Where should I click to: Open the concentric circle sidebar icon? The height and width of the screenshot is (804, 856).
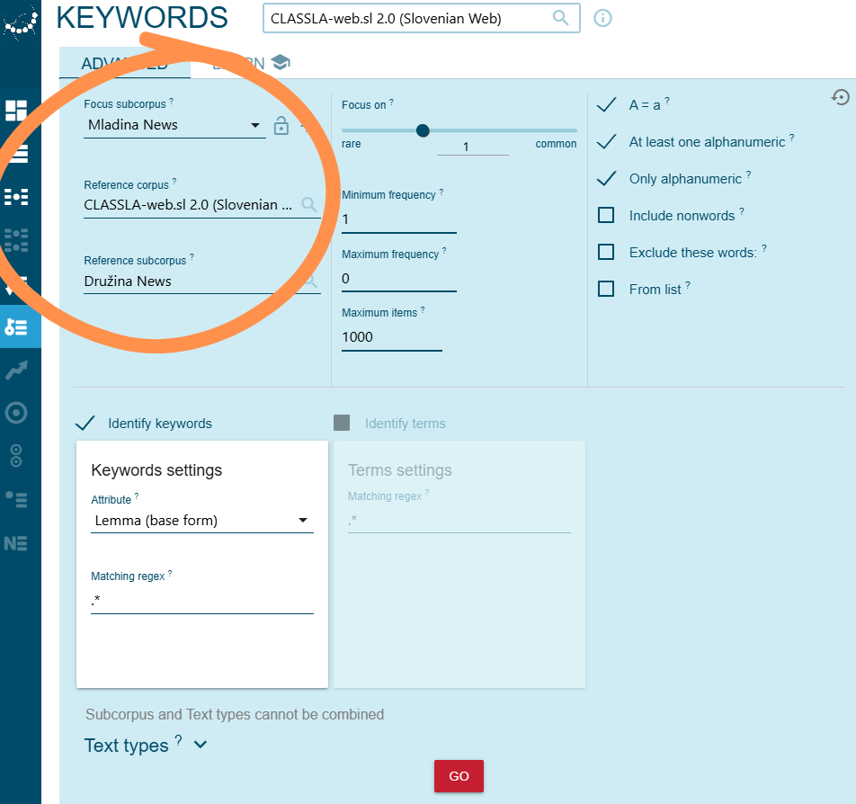pos(16,413)
